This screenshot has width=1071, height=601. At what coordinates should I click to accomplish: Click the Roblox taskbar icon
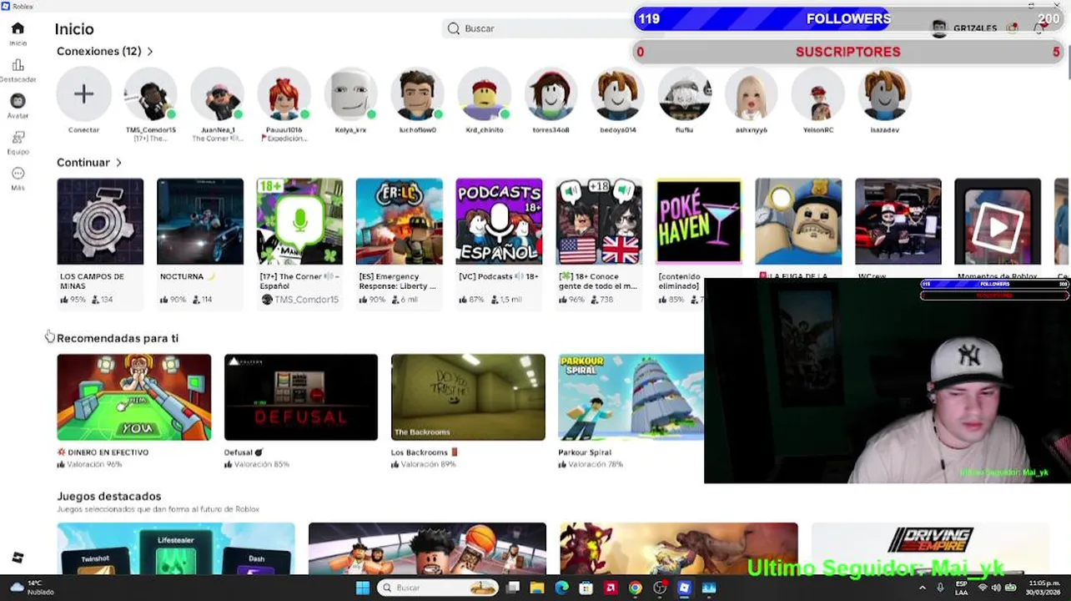click(685, 588)
